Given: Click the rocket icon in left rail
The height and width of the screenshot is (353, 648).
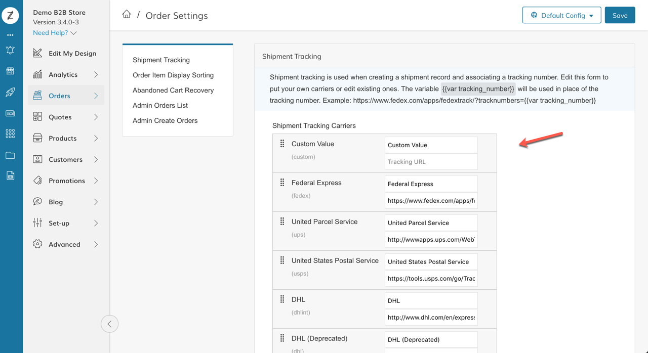Looking at the screenshot, I should click(x=10, y=92).
